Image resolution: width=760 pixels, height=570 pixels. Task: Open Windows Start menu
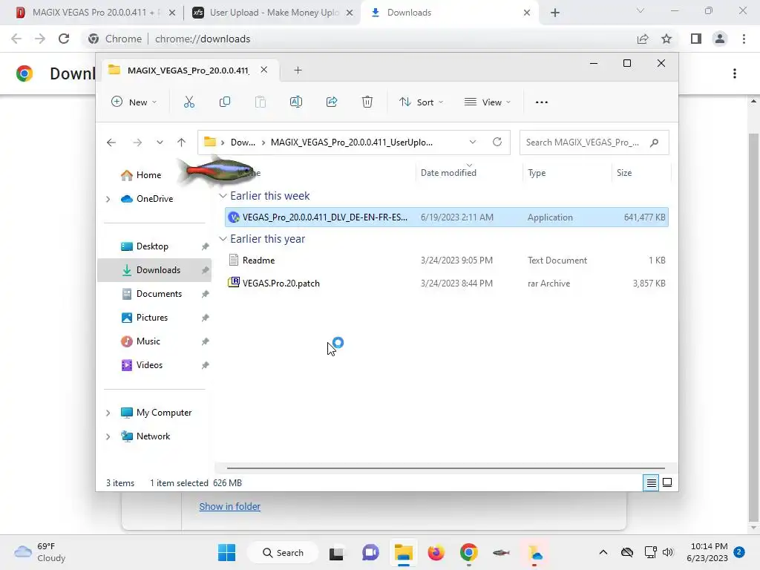[226, 552]
